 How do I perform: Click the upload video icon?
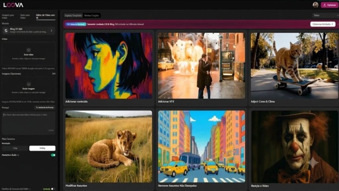coord(28,50)
